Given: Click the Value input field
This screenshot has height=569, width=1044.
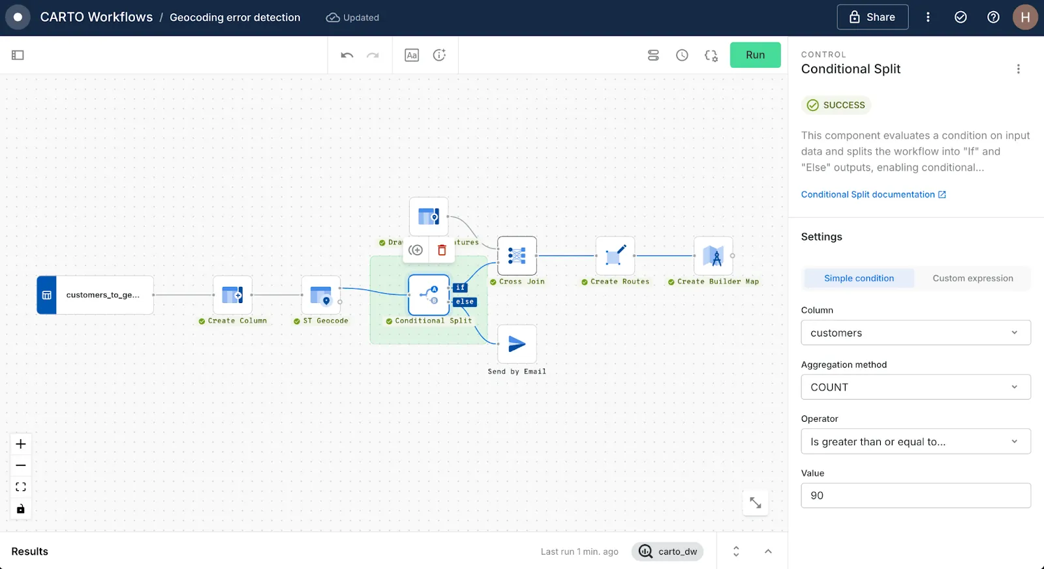Looking at the screenshot, I should tap(915, 495).
